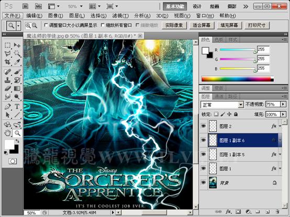
Task: Select the Eraser tool
Action: tap(7, 88)
